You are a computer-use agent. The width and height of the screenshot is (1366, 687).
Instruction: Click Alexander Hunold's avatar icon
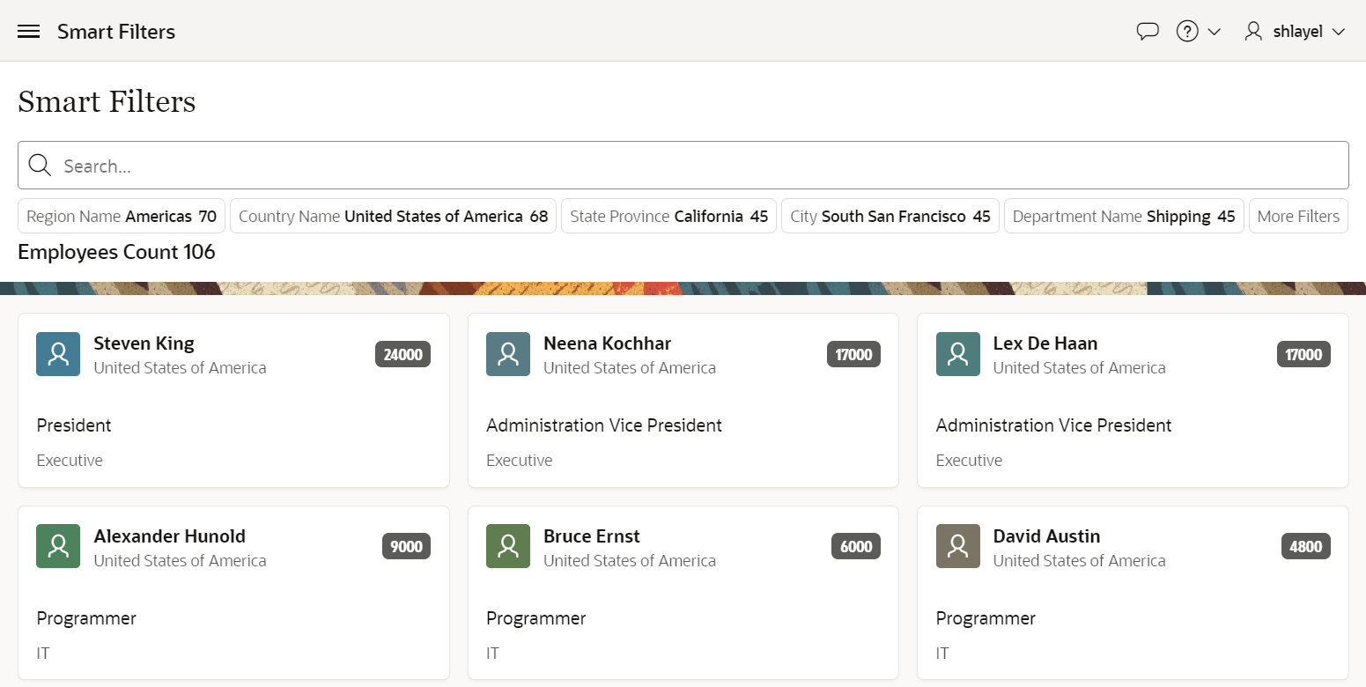coord(58,546)
